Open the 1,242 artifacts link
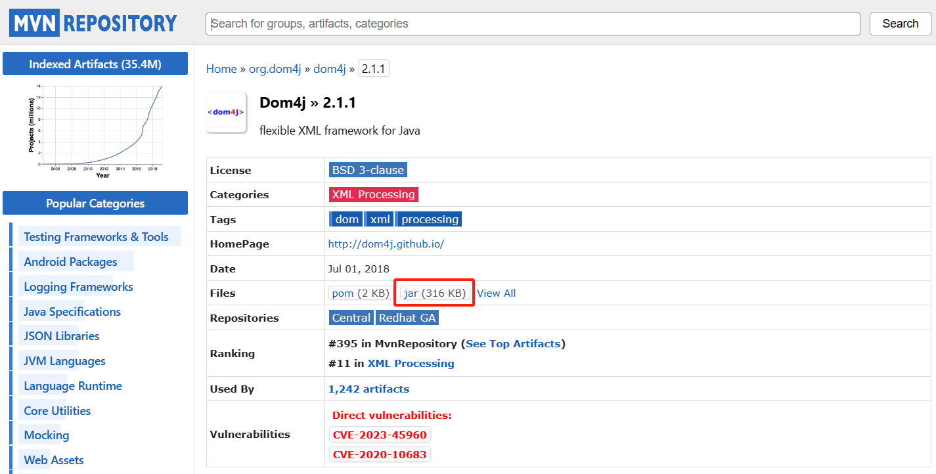 tap(368, 389)
